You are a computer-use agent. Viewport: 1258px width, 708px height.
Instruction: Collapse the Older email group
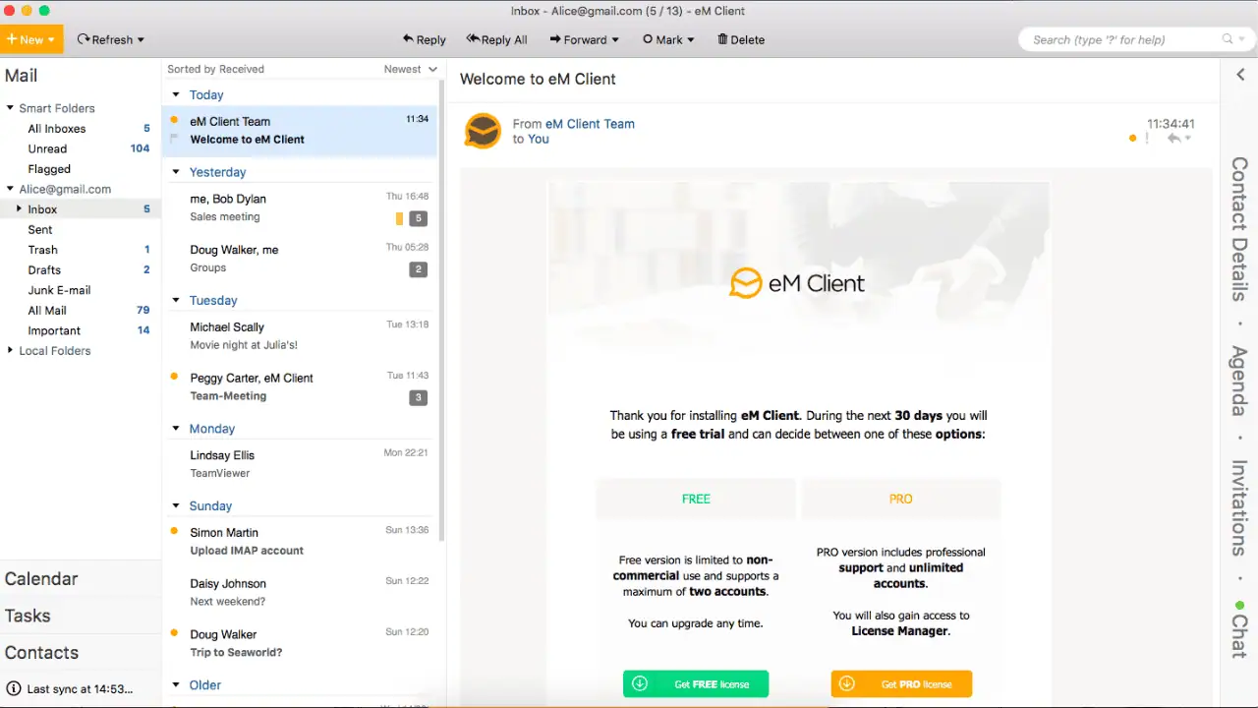(x=176, y=684)
